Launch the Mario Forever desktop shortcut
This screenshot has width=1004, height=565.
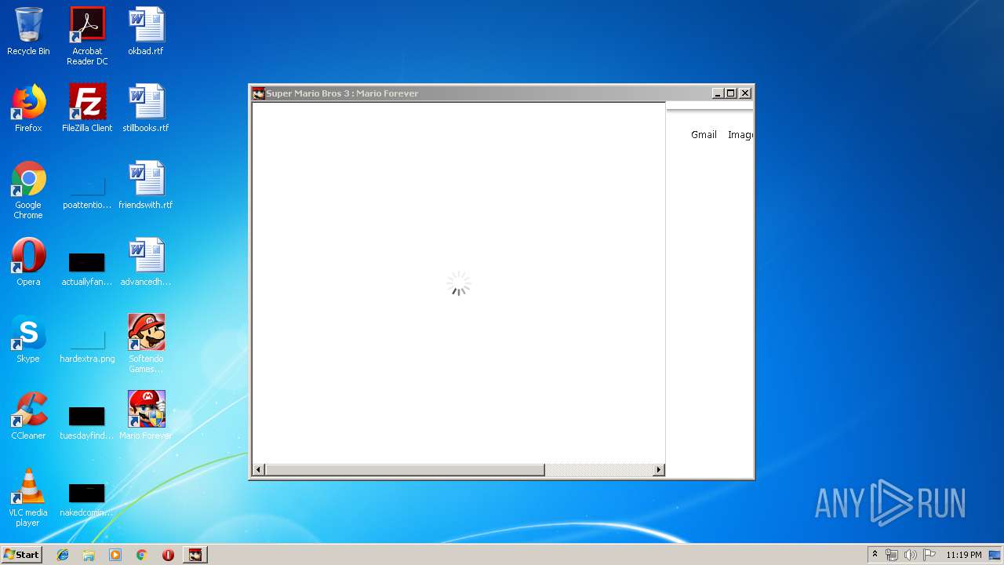point(146,416)
